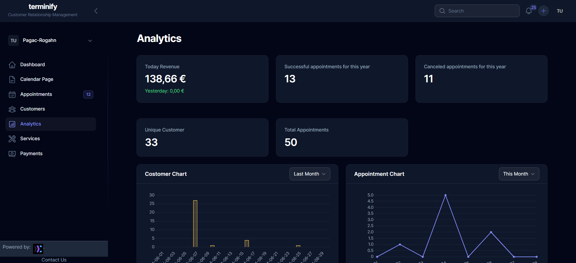
Task: Go to the Analytics menu item
Action: tap(31, 124)
